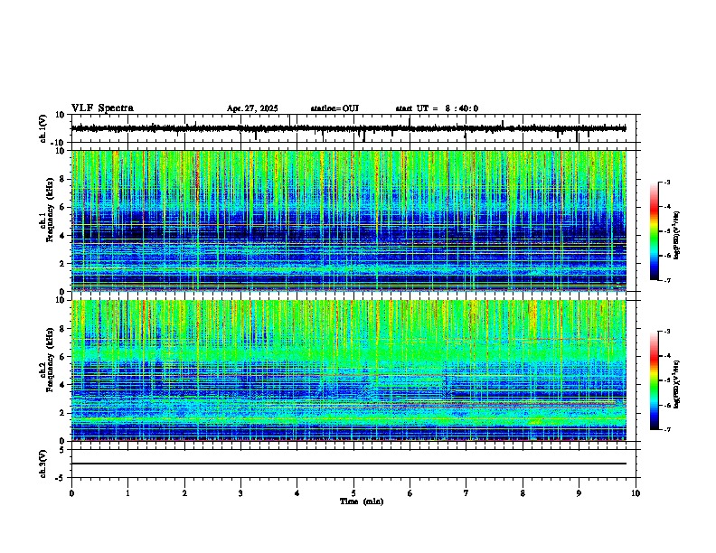Click the "Time (min)" axis label
The image size is (716, 553).
362,501
